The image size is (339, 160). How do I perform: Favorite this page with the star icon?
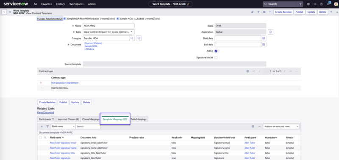click(x=188, y=4)
